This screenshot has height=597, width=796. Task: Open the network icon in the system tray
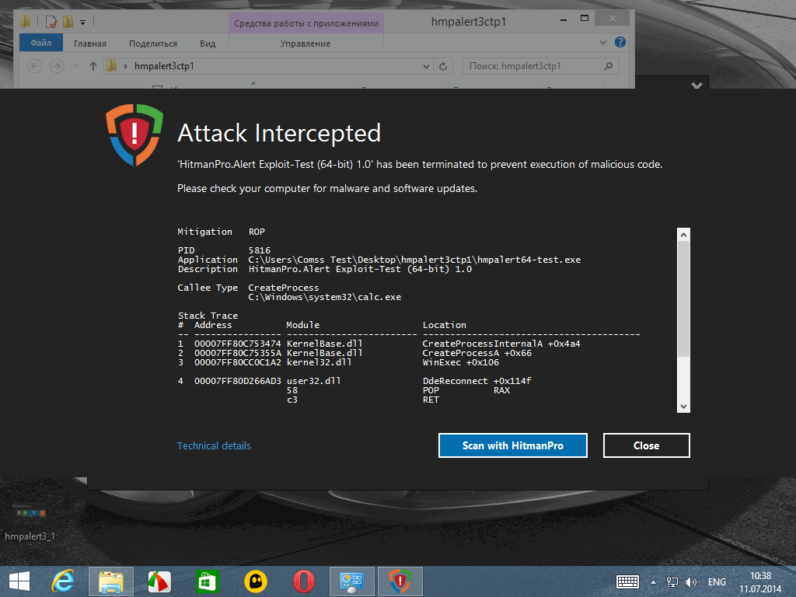672,581
